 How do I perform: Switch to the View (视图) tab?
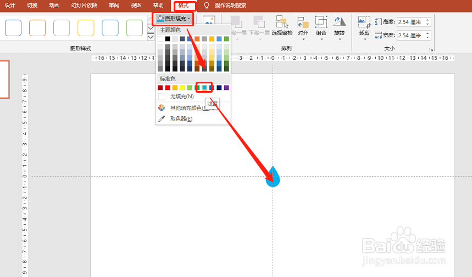point(136,5)
